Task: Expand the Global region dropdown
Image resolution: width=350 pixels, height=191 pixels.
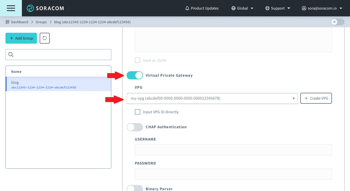Action: coord(252,8)
